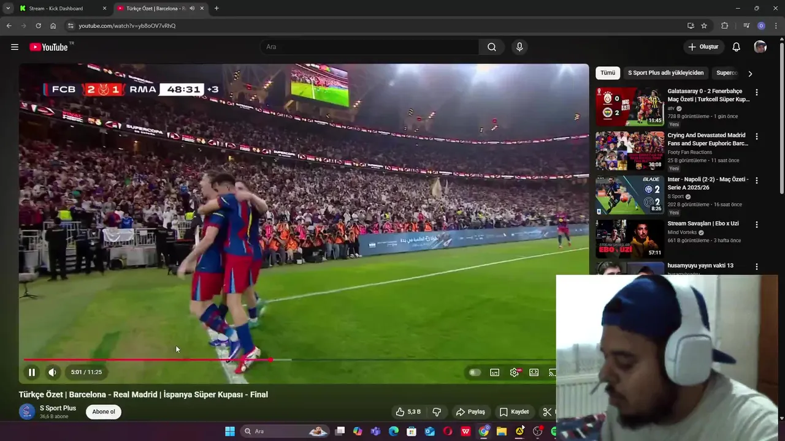
Task: Seek on the red video progress bar
Action: (147, 360)
